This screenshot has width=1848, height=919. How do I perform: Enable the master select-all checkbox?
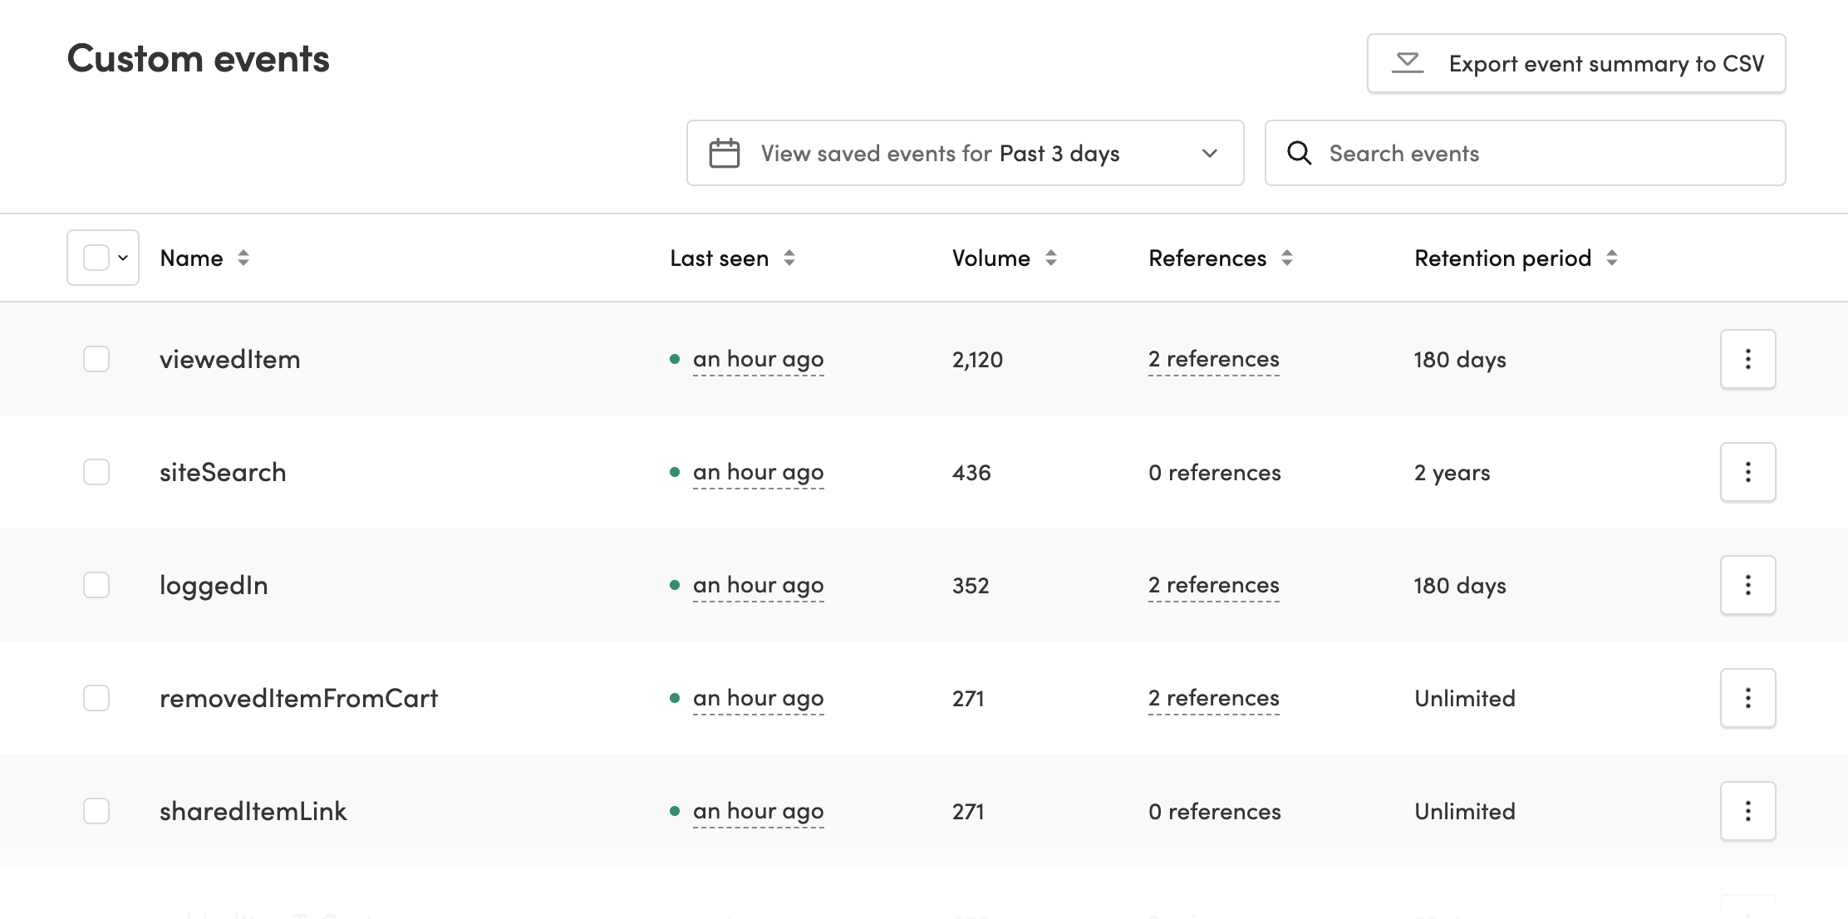point(94,257)
